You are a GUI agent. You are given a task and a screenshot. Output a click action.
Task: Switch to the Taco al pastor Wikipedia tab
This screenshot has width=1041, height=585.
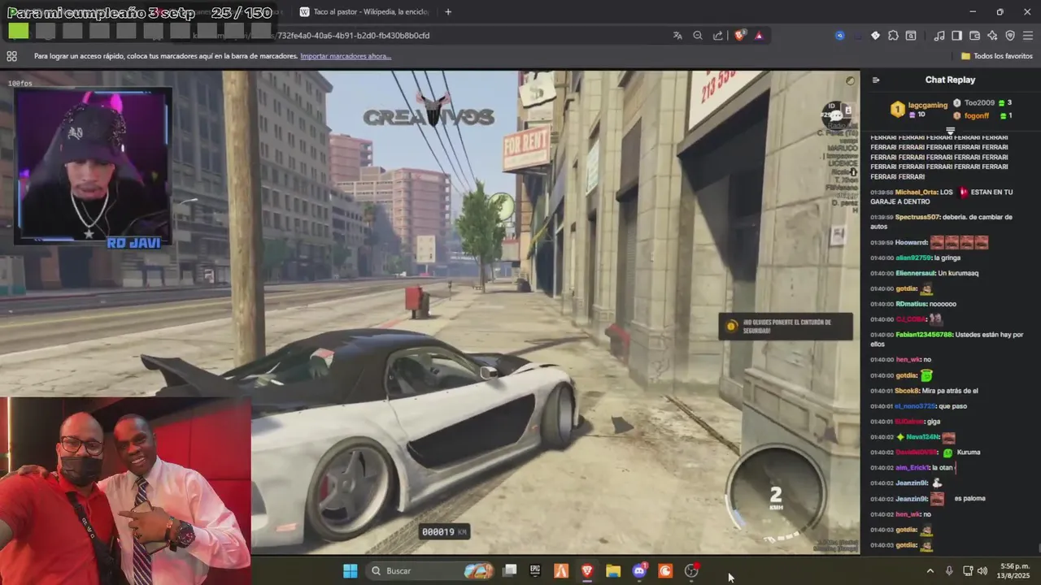(x=364, y=11)
